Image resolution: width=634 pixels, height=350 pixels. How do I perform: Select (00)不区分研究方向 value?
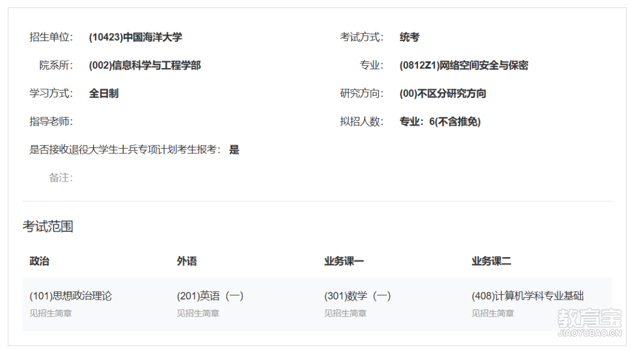(443, 93)
